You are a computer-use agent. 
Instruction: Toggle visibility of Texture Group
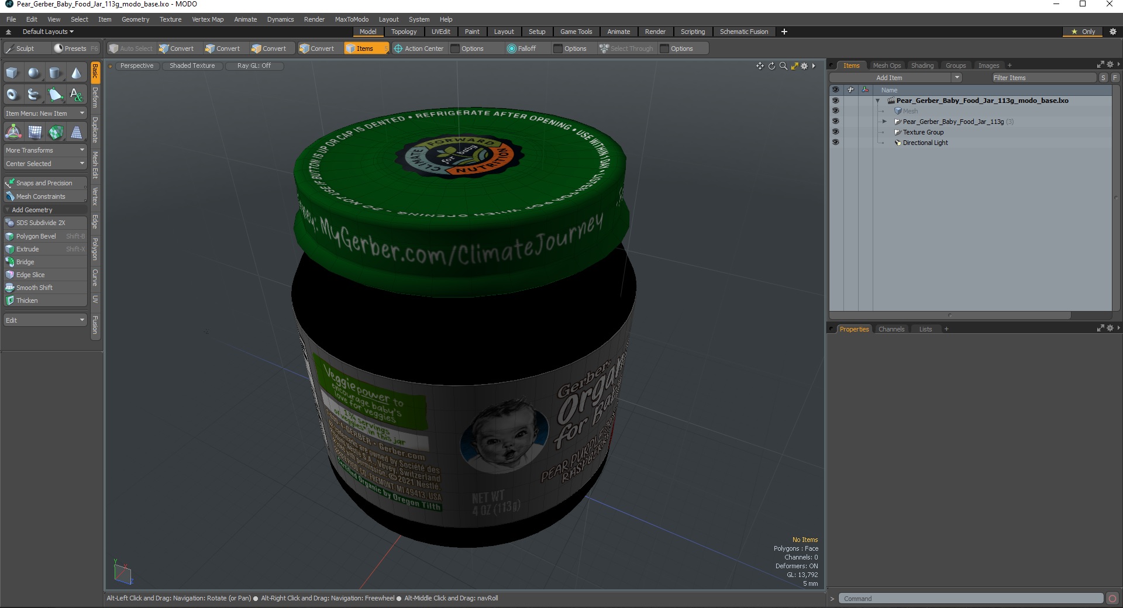coord(835,132)
